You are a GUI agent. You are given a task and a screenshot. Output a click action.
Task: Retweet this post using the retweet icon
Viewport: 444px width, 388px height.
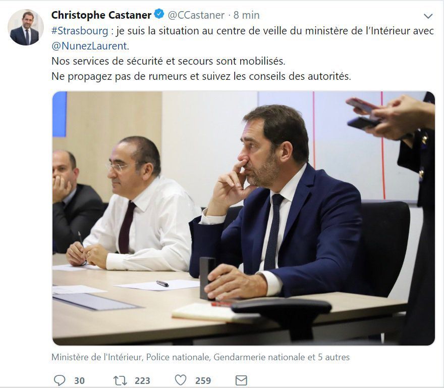coord(120,380)
